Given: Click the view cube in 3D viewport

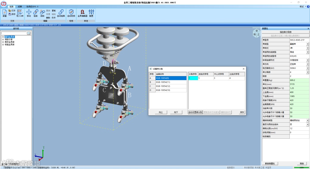Looking at the screenshot, I should 256,33.
